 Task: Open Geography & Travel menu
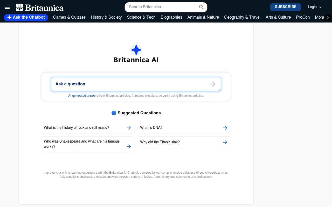point(242,17)
